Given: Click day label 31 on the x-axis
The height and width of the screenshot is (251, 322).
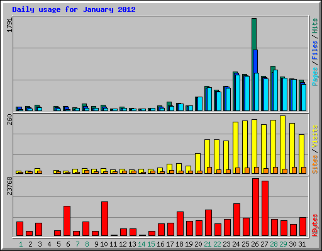Looking at the screenshot, I should coord(302,244).
